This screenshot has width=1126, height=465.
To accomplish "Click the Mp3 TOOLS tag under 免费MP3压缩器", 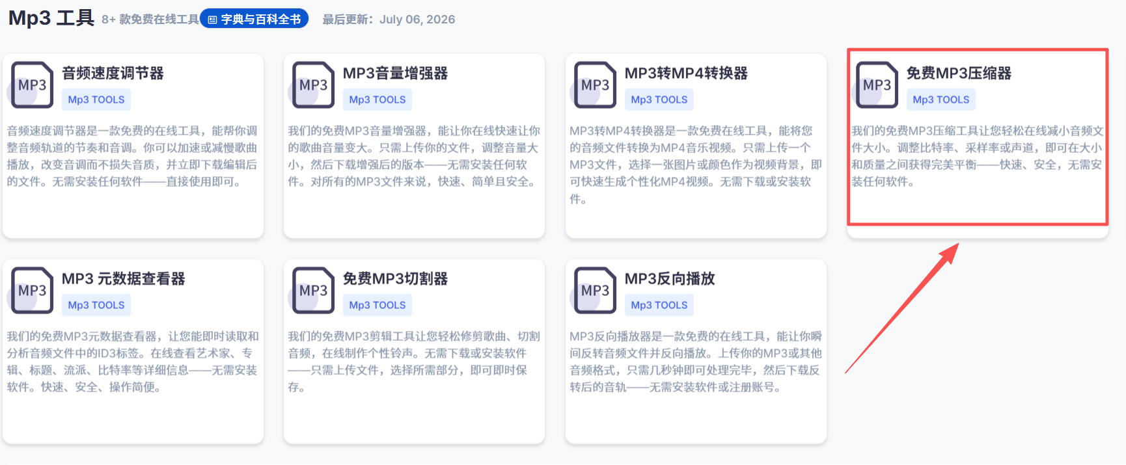I will 941,100.
